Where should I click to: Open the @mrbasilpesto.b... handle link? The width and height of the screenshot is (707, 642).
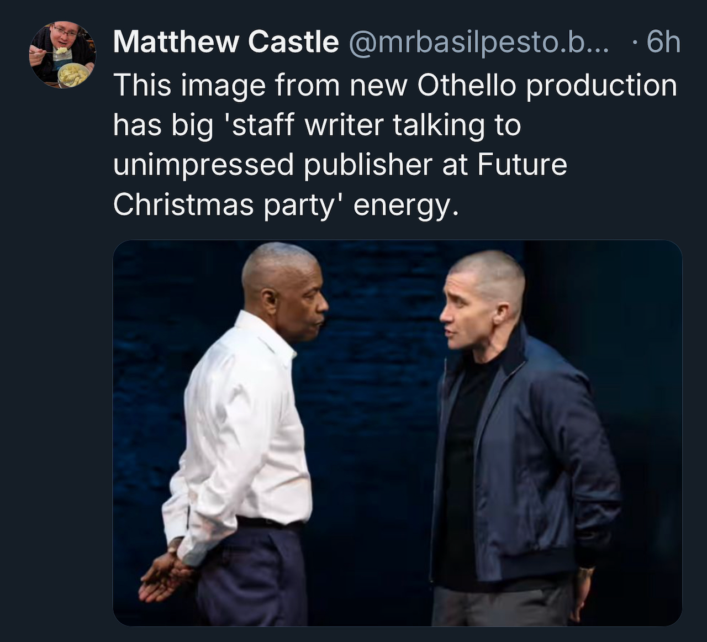click(478, 43)
